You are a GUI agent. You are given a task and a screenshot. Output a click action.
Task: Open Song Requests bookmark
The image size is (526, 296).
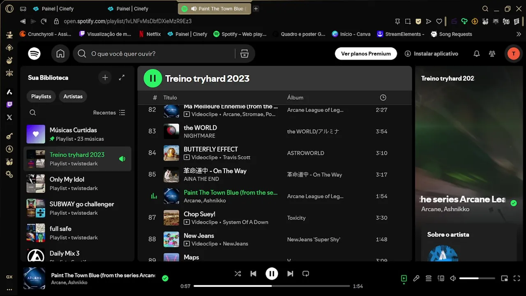point(451,34)
